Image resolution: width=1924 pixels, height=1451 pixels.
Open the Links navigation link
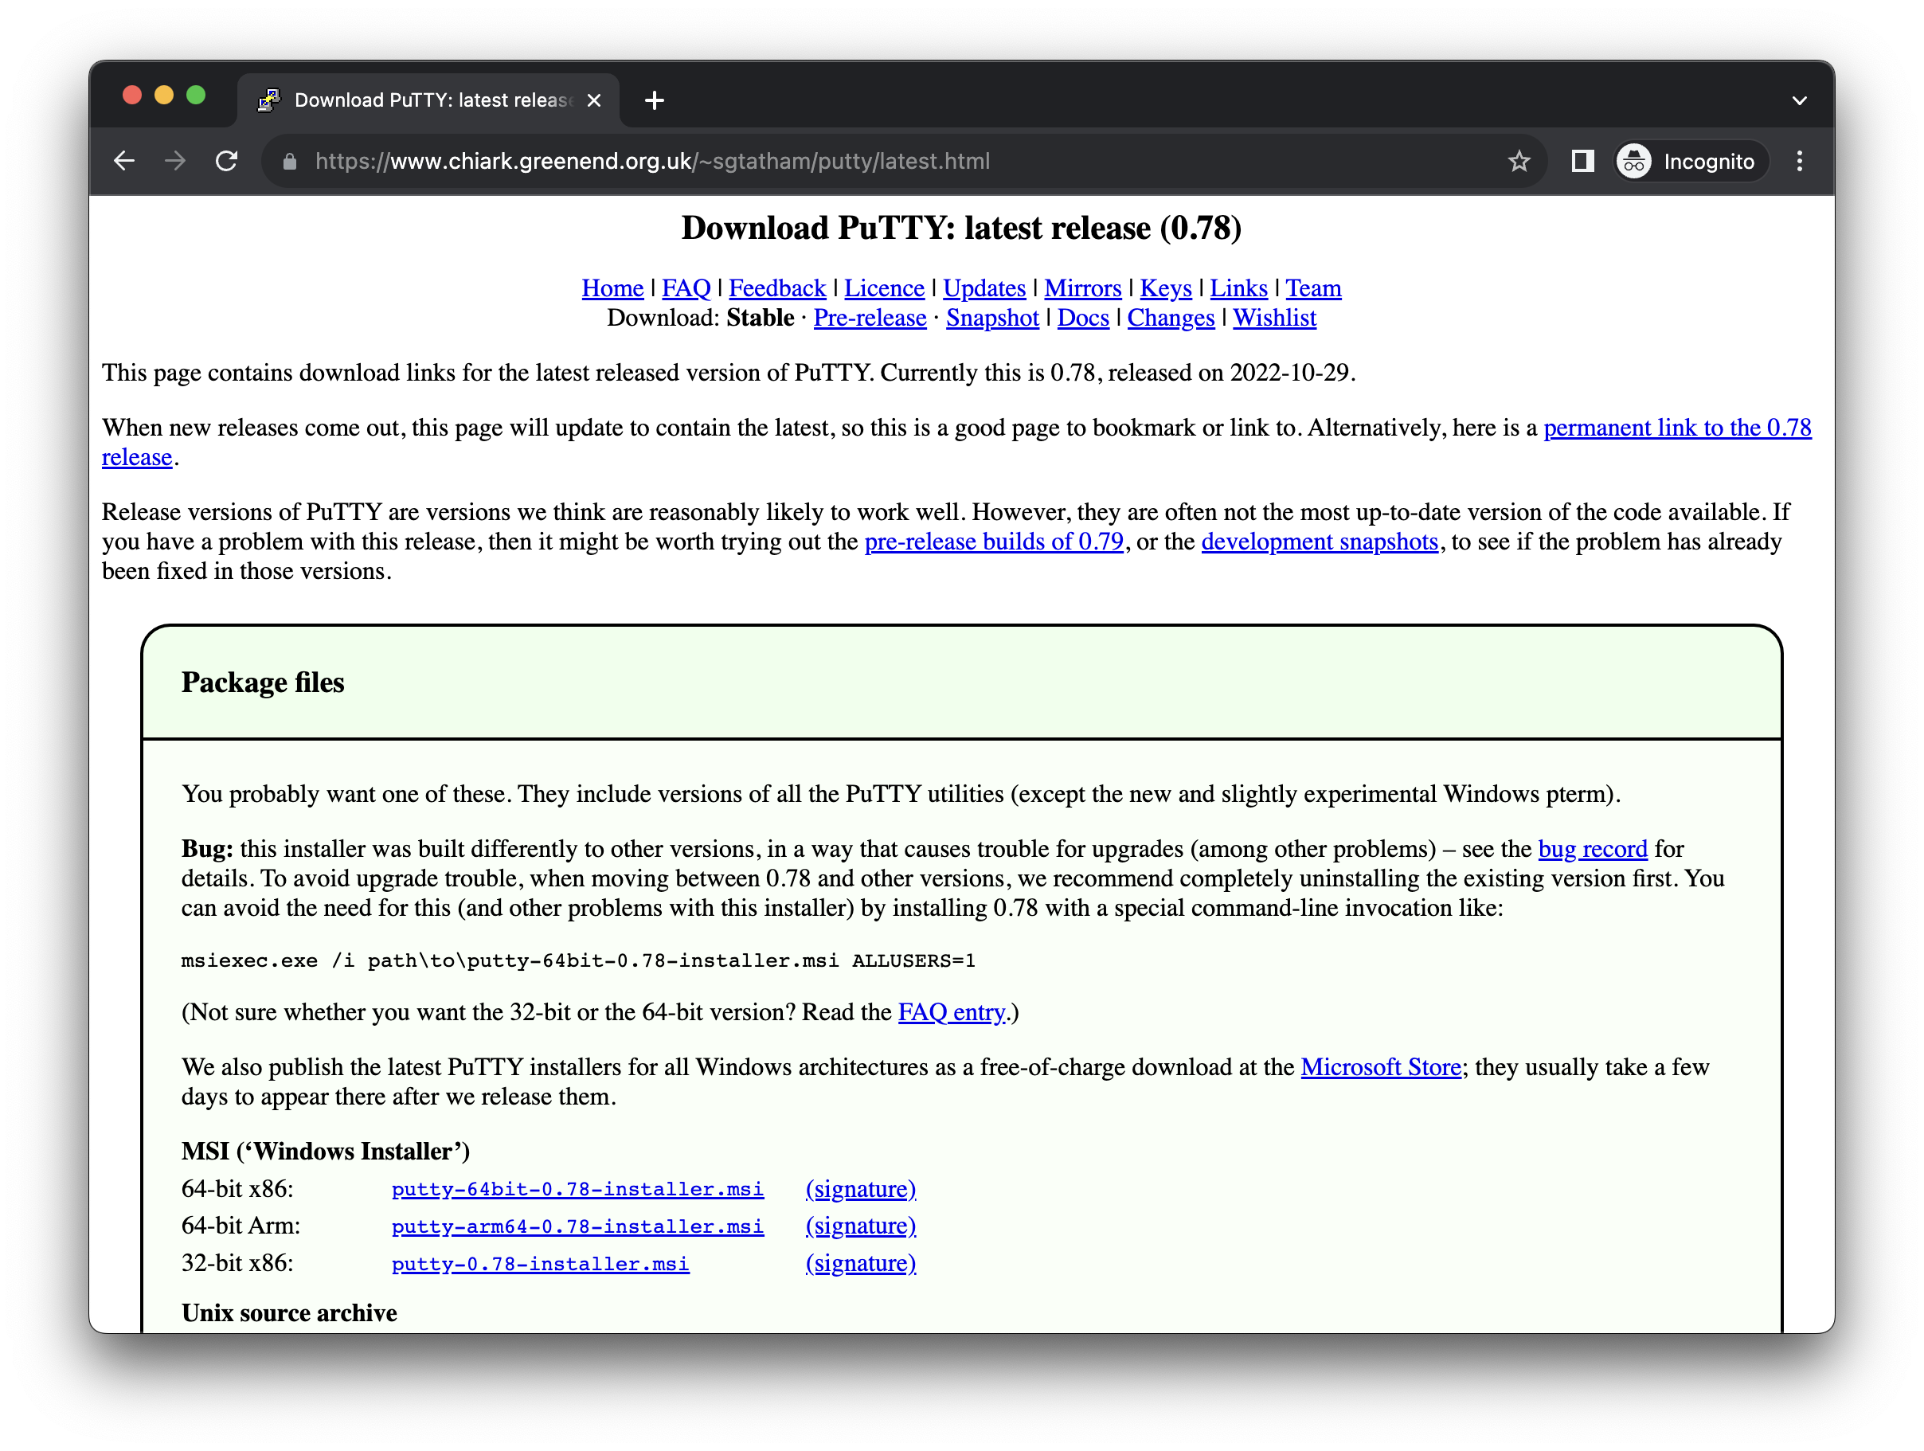coord(1238,288)
